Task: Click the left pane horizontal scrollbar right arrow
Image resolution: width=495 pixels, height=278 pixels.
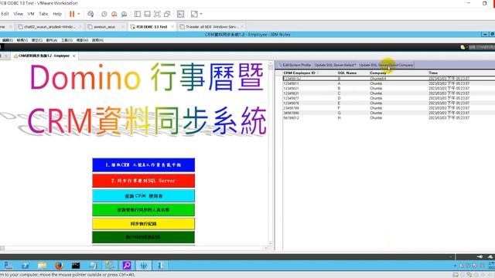Action: [266, 249]
